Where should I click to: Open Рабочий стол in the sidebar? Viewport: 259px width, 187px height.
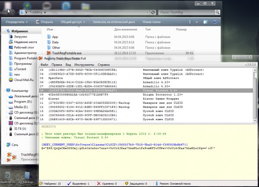[24, 47]
